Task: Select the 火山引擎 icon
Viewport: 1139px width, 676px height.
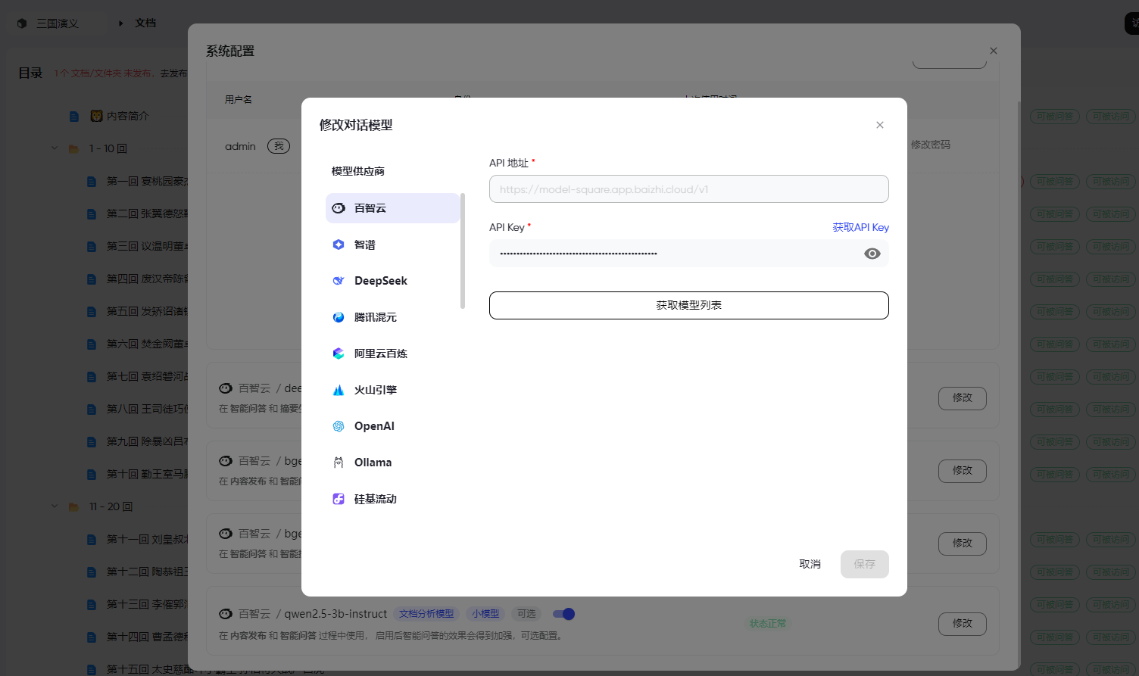Action: point(339,390)
